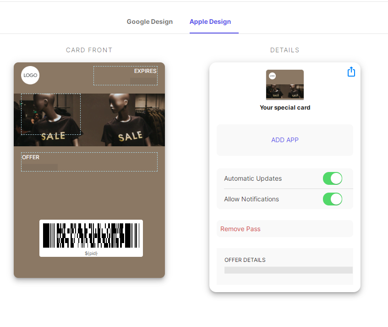Toggle Allow Notifications switch

[x=332, y=199]
